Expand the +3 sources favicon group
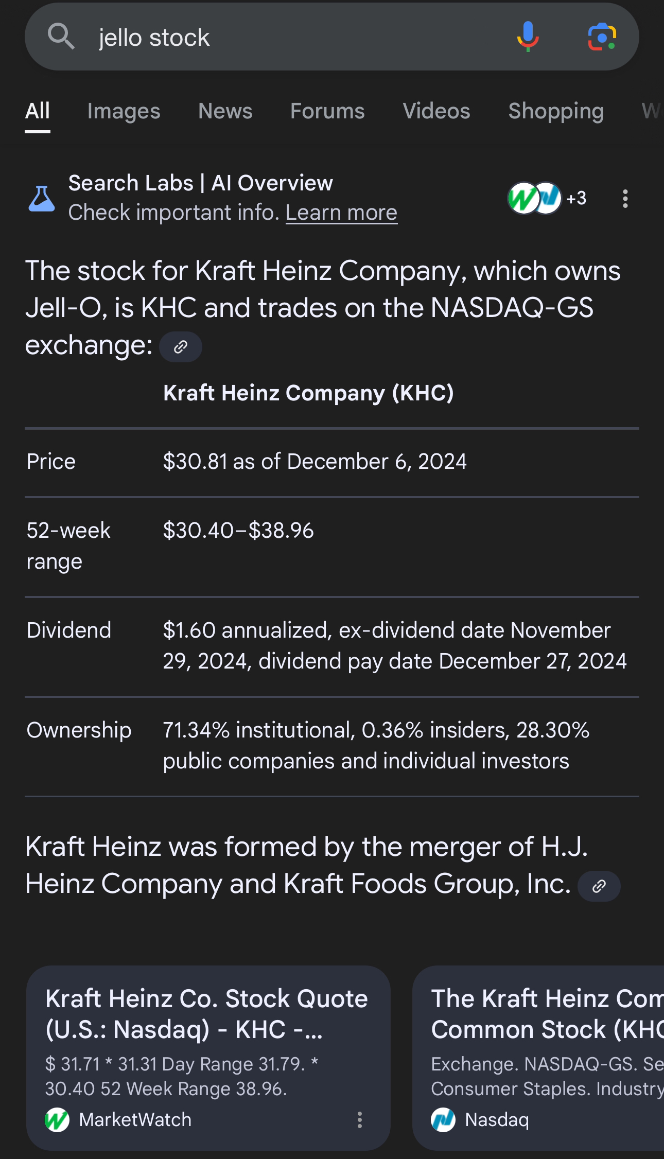664x1159 pixels. click(547, 198)
